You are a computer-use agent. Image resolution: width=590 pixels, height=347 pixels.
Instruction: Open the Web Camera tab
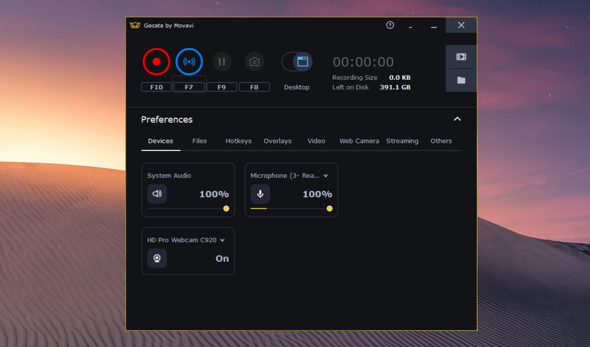click(359, 141)
